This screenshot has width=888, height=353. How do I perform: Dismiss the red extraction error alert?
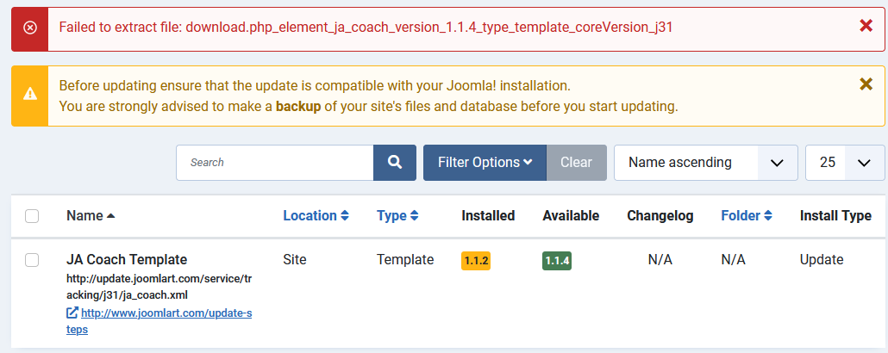pos(866,26)
